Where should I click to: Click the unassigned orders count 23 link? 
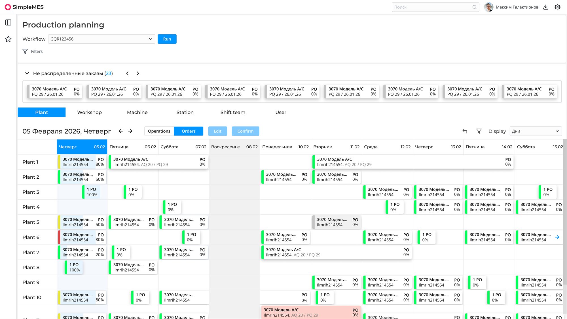(109, 73)
